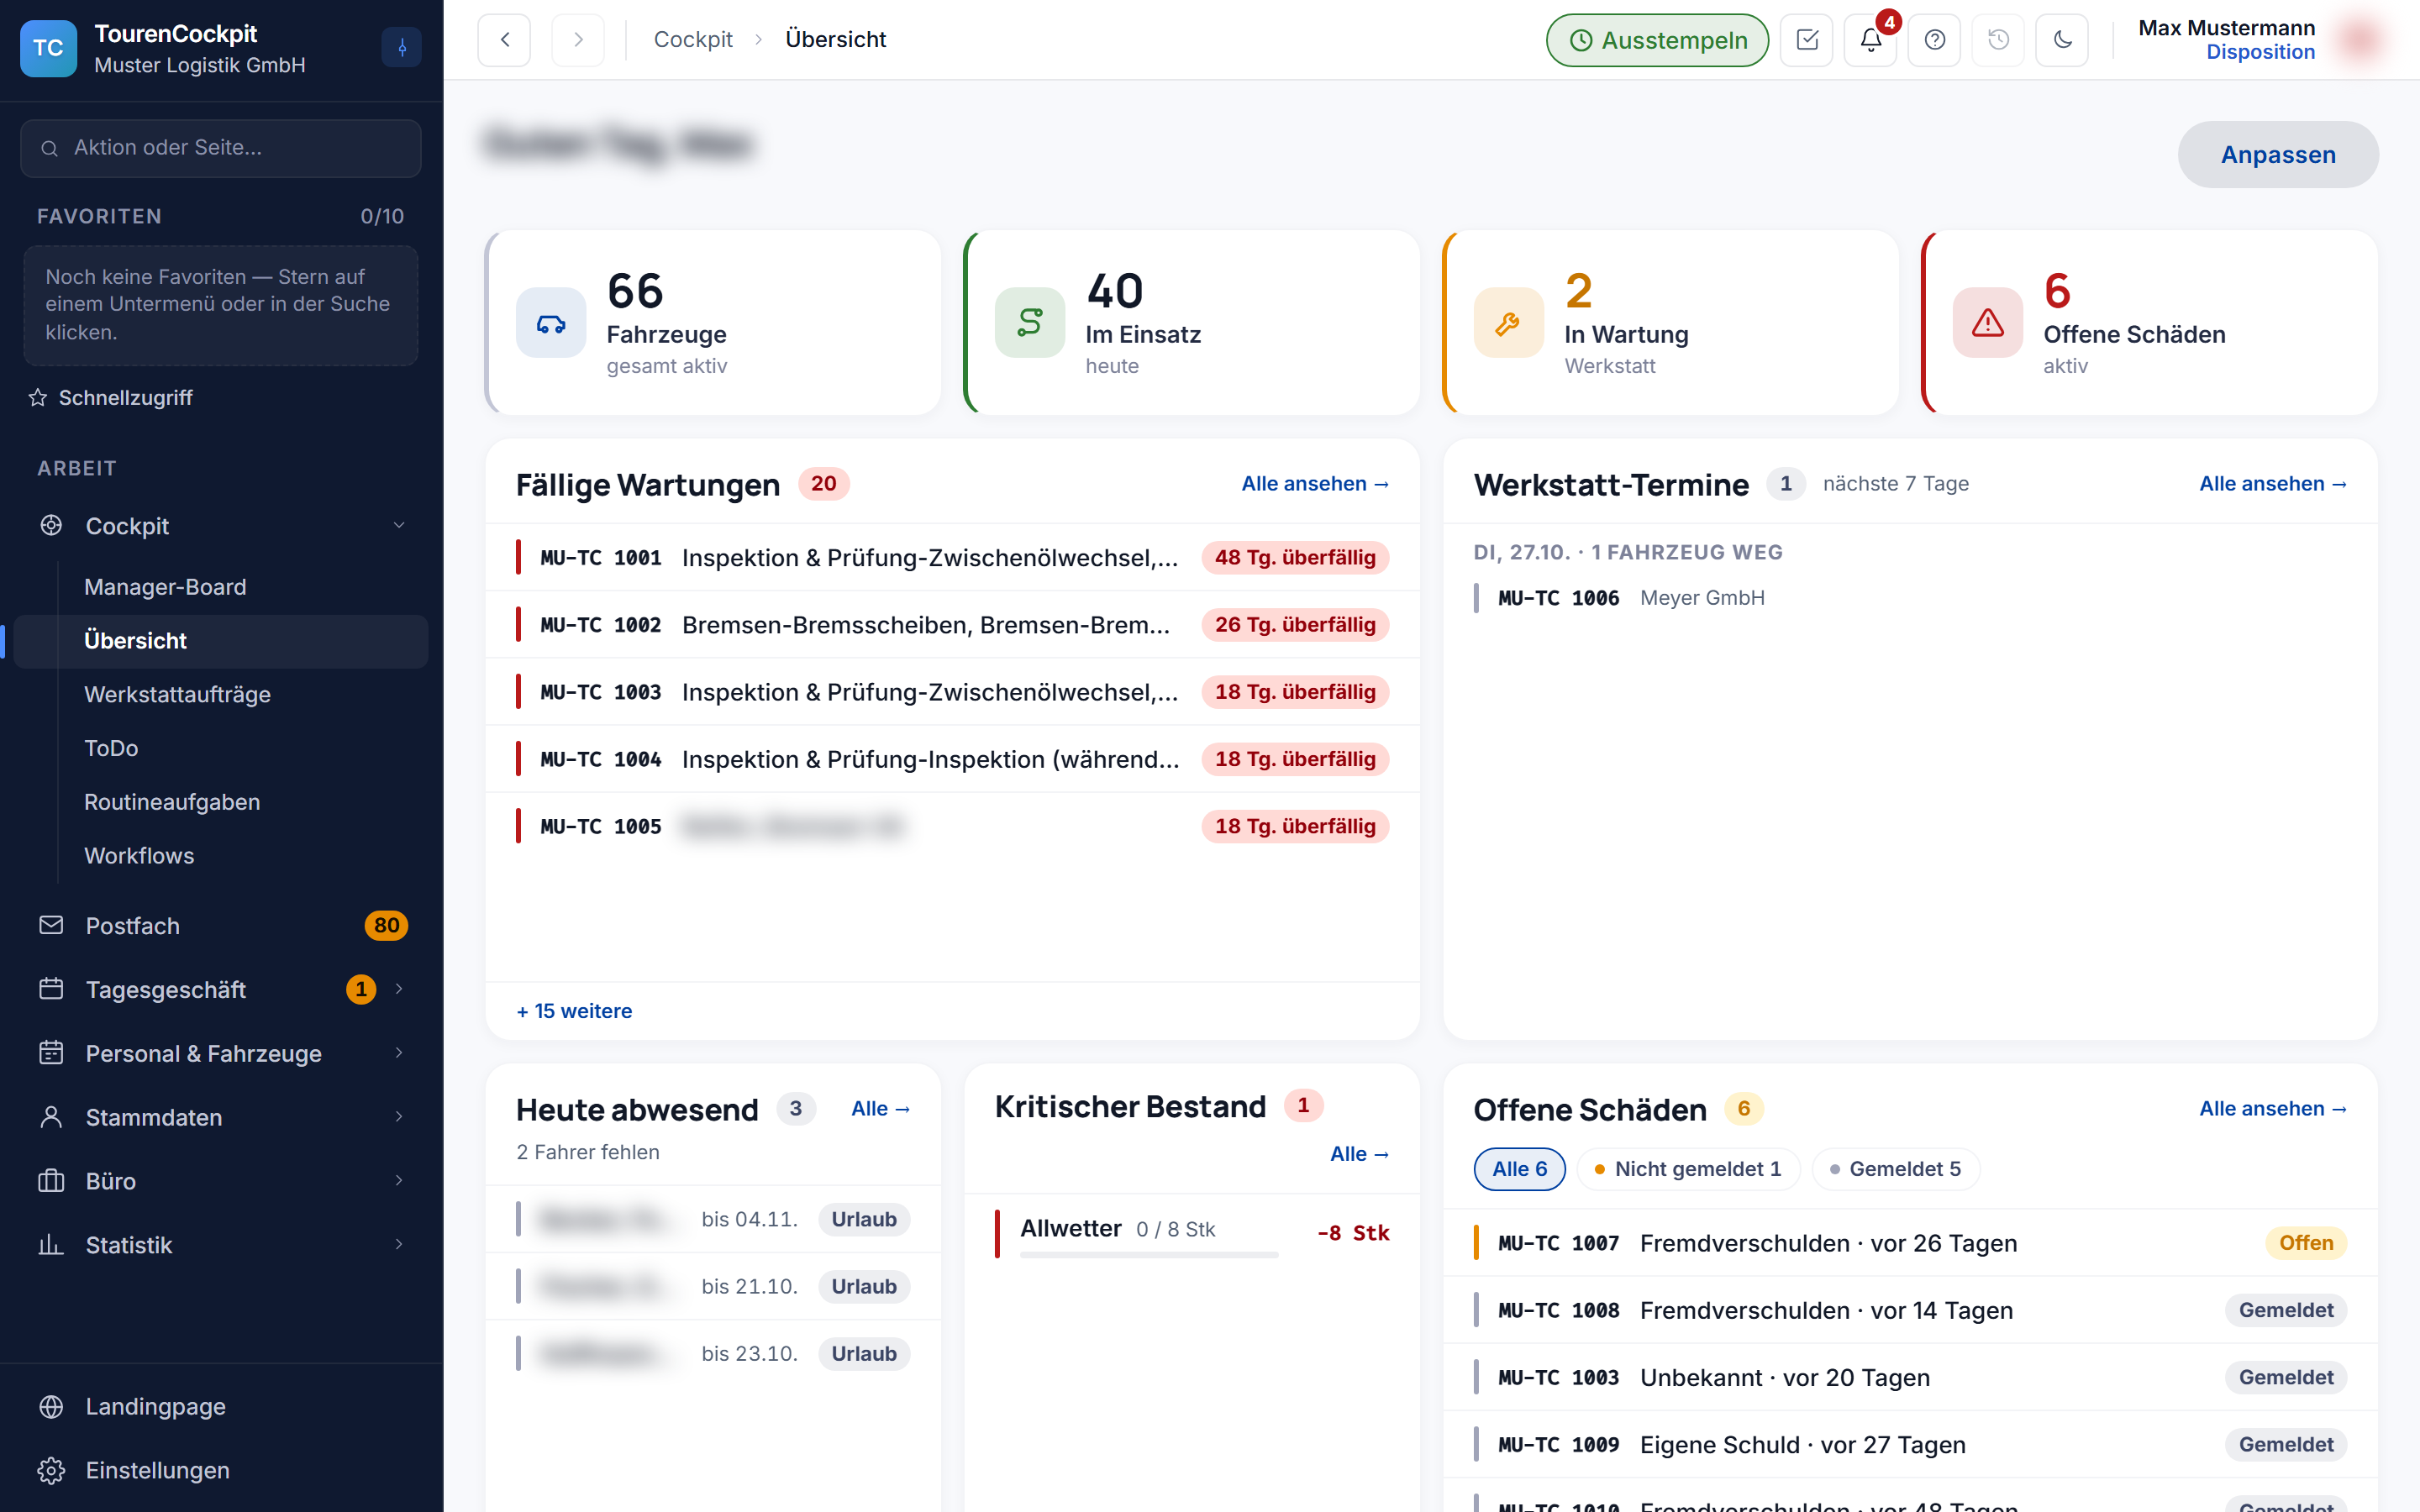The height and width of the screenshot is (1512, 2420).
Task: Go back with the left arrow button
Action: tap(504, 40)
